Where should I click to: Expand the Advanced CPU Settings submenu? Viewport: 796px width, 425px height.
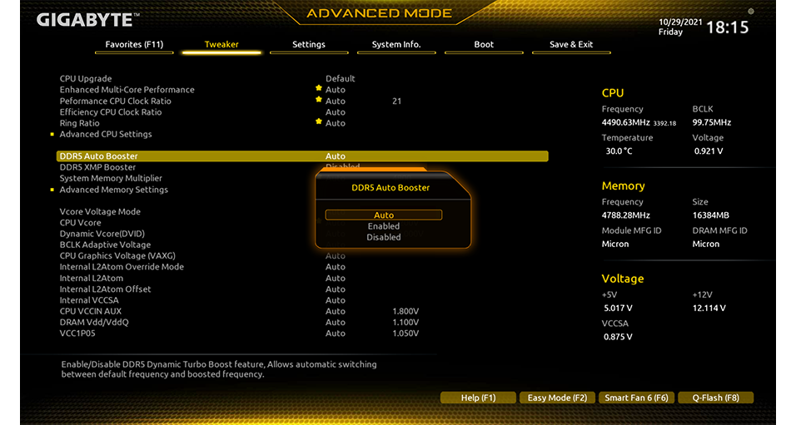point(106,134)
